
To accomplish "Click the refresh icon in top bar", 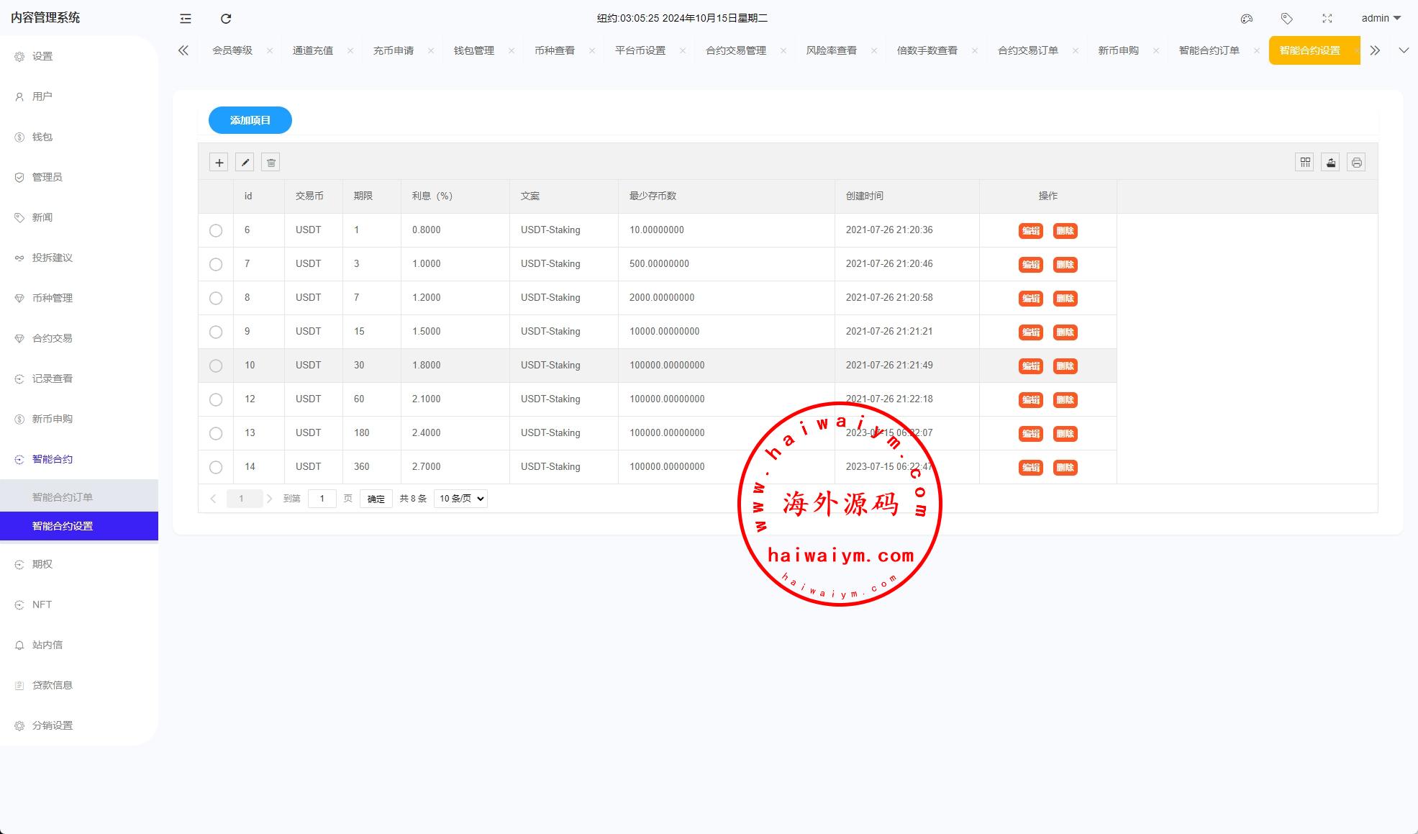I will coord(226,19).
